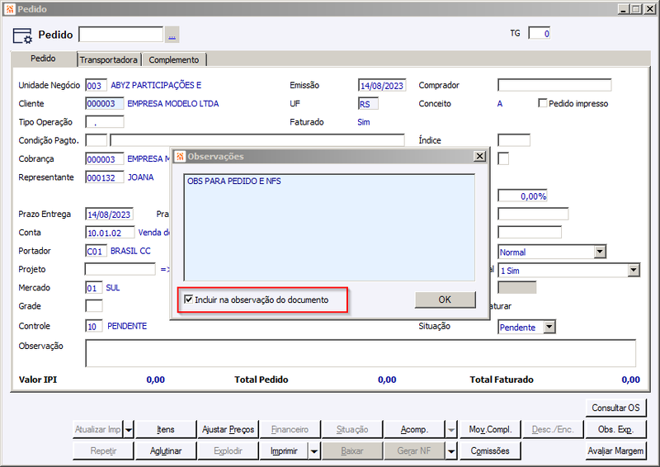Open the Complemento tab
The height and width of the screenshot is (467, 660).
point(174,59)
